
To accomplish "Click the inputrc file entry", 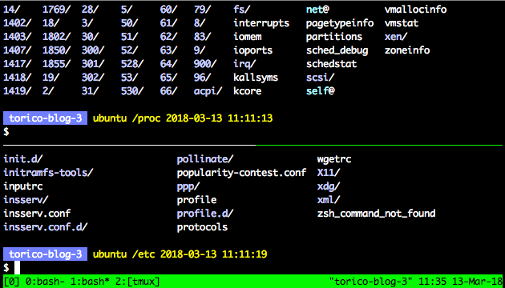I will [23, 186].
